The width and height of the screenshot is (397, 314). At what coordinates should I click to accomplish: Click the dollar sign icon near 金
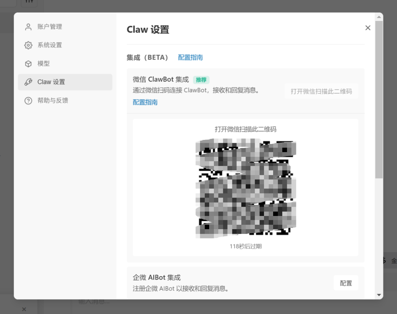click(x=383, y=261)
